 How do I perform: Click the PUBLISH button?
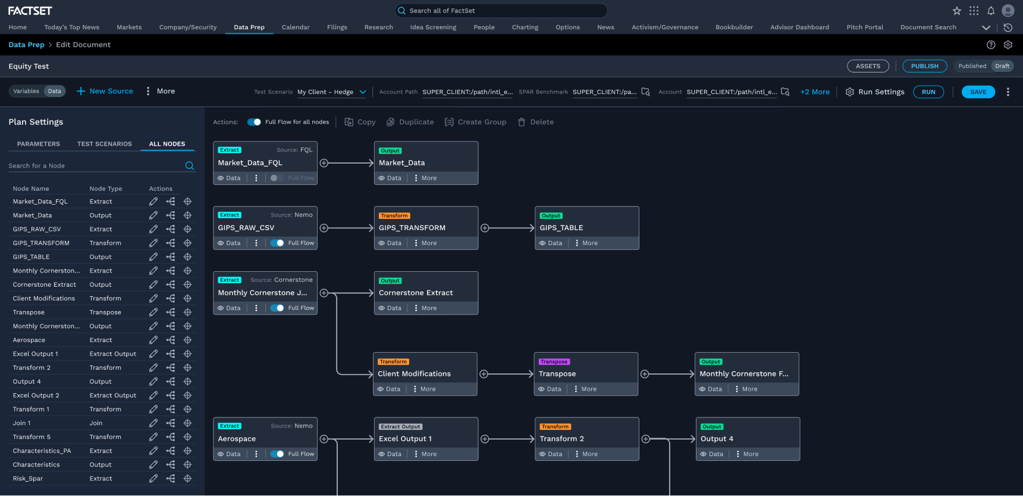[925, 66]
